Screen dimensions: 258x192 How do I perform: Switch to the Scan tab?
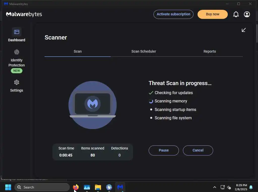(78, 51)
